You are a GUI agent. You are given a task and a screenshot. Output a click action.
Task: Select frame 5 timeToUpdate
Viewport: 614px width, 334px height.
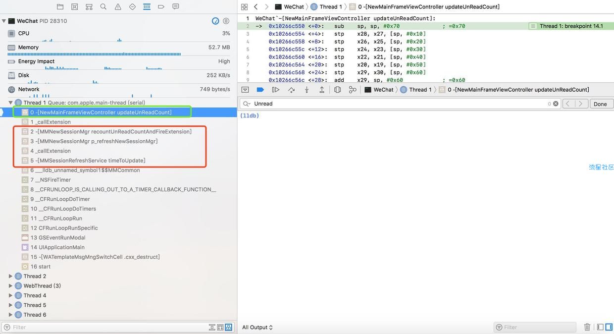[119, 161]
